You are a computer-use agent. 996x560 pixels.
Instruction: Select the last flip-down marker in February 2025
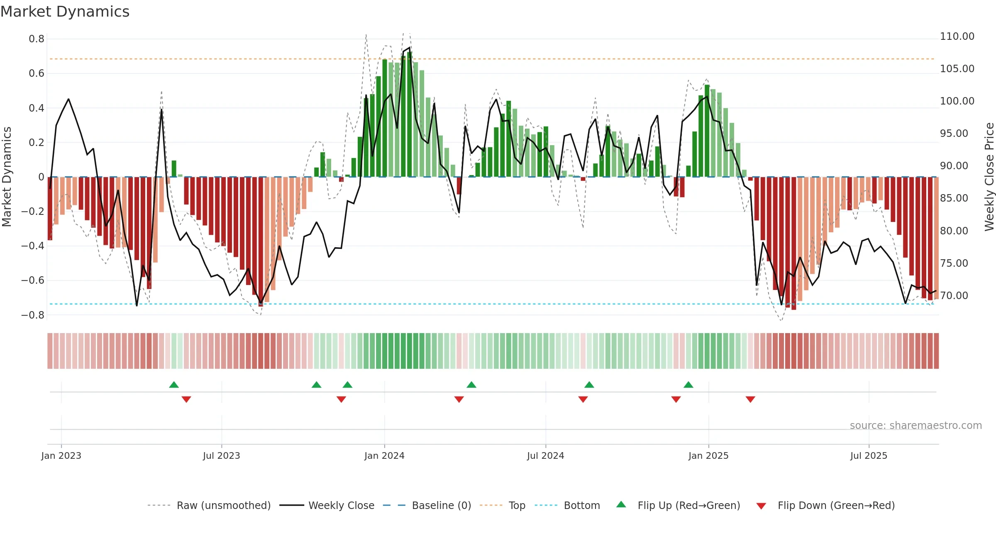[x=750, y=399]
